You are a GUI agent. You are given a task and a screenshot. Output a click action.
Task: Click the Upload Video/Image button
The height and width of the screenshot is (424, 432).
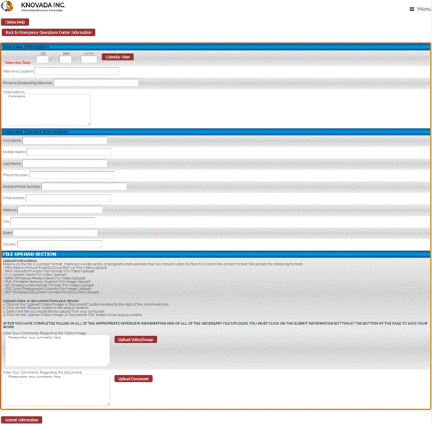(136, 339)
